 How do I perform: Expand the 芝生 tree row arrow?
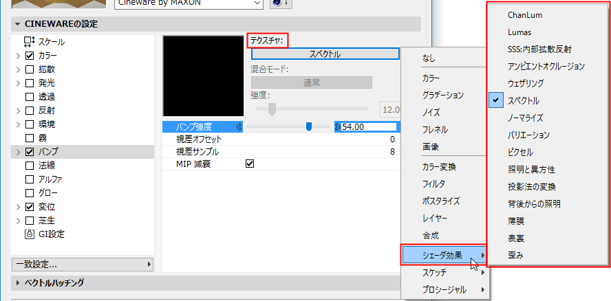(19, 221)
